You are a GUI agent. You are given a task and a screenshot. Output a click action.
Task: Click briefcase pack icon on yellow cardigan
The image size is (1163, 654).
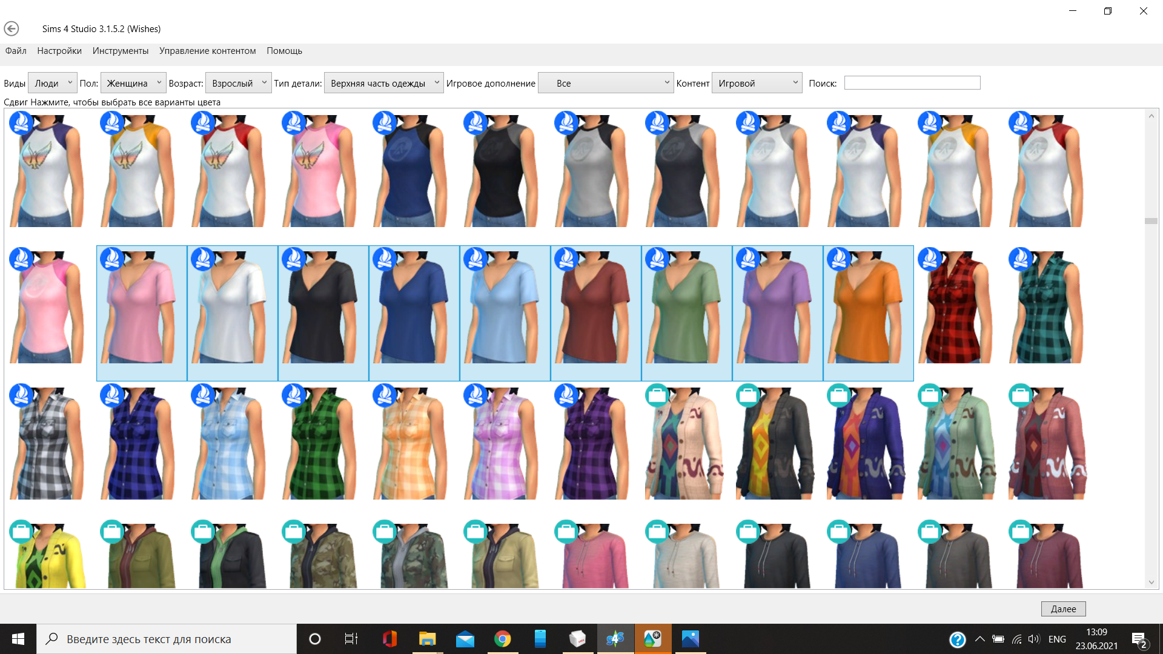click(x=21, y=531)
